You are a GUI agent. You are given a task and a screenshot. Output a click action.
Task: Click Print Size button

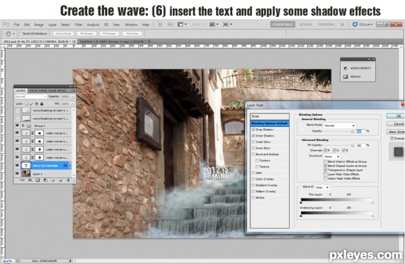pyautogui.click(x=132, y=34)
